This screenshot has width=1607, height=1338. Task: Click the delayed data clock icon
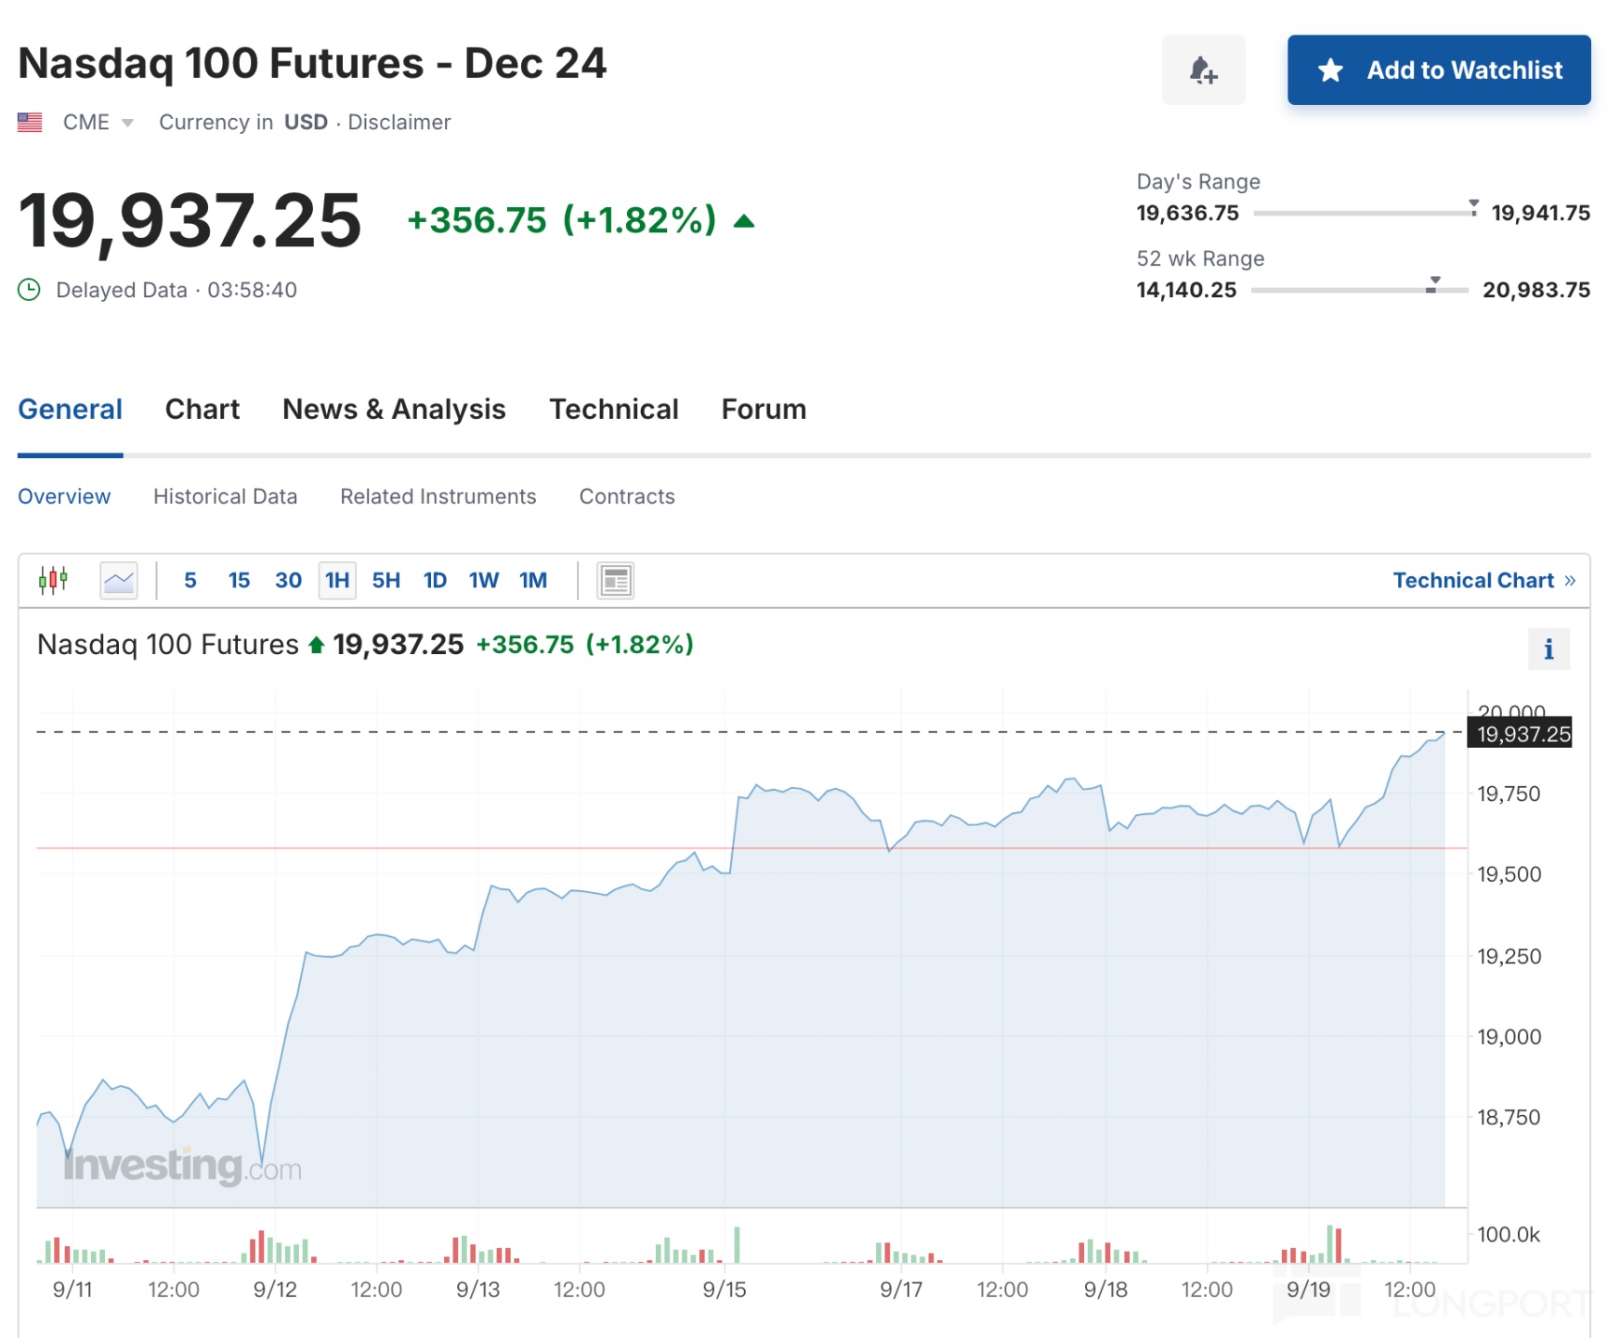point(30,290)
